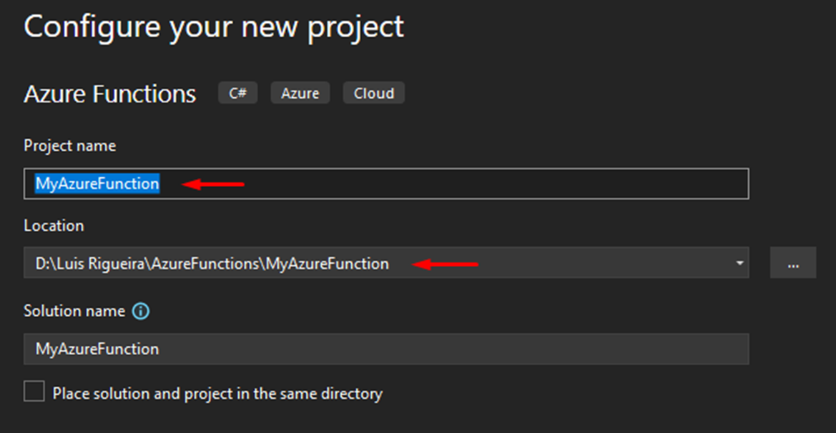Click the Cloud project type tag
Viewport: 836px width, 433px height.
373,94
